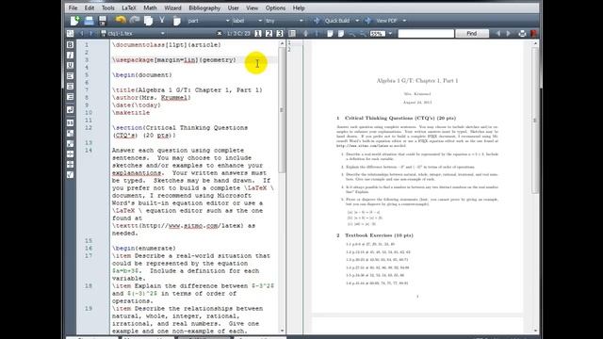This screenshot has width=603, height=339.
Task: Apply Italic using the sidebar icon
Action: [70, 56]
